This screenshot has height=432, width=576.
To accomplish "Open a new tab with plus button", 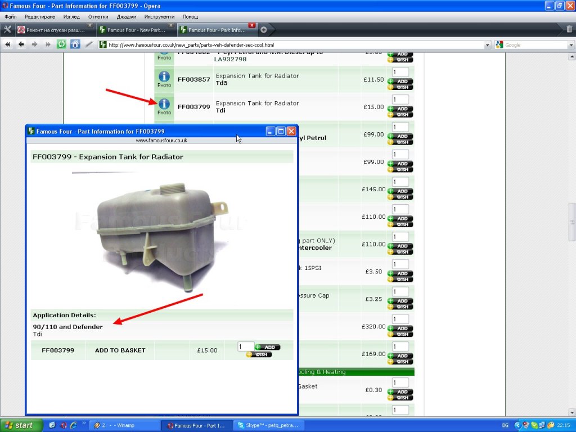I will coord(264,30).
